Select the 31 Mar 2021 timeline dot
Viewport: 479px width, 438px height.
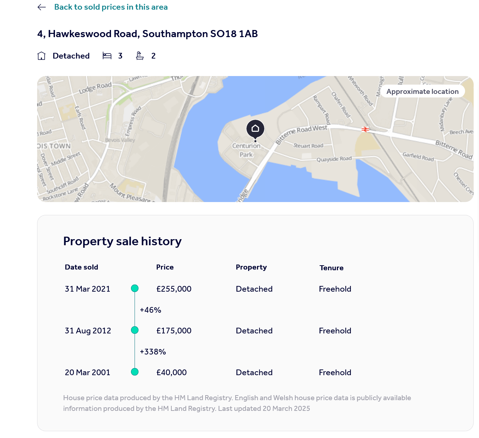(135, 288)
